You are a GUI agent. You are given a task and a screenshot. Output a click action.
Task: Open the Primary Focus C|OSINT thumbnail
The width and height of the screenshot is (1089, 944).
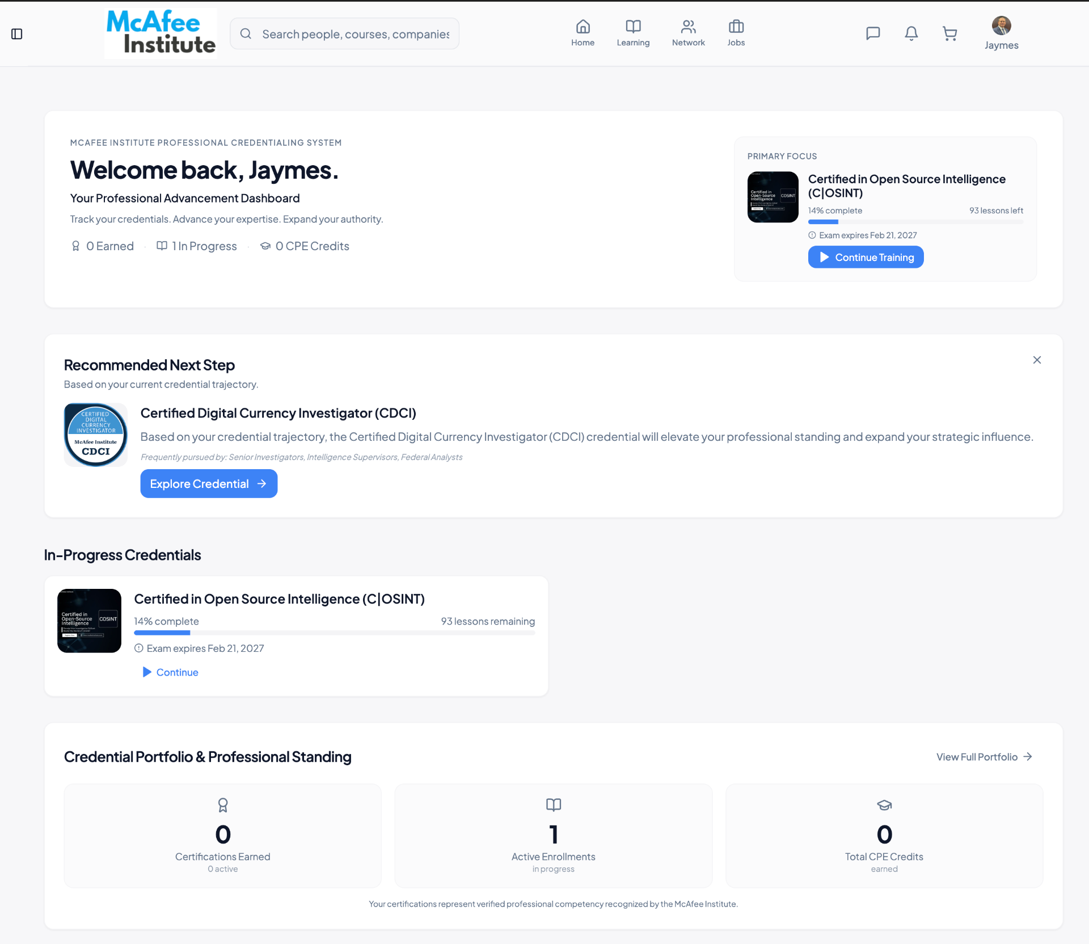tap(773, 197)
